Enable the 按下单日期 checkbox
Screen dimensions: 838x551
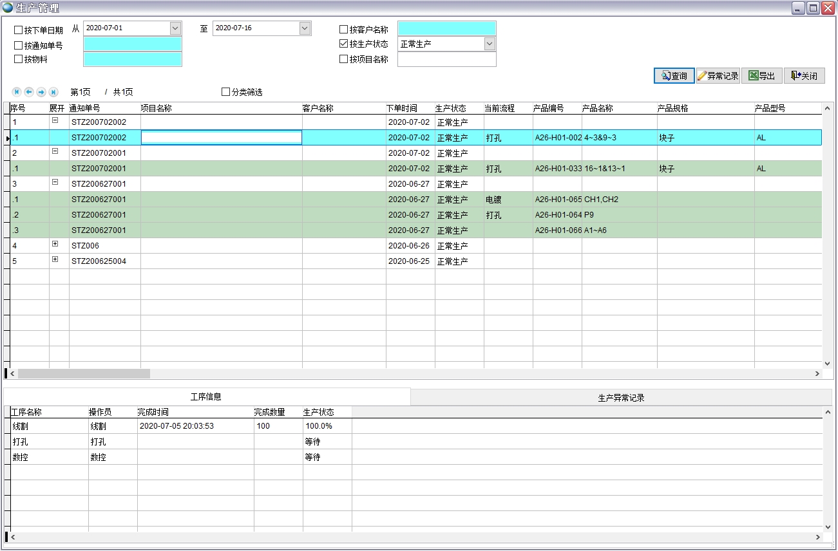(x=18, y=30)
